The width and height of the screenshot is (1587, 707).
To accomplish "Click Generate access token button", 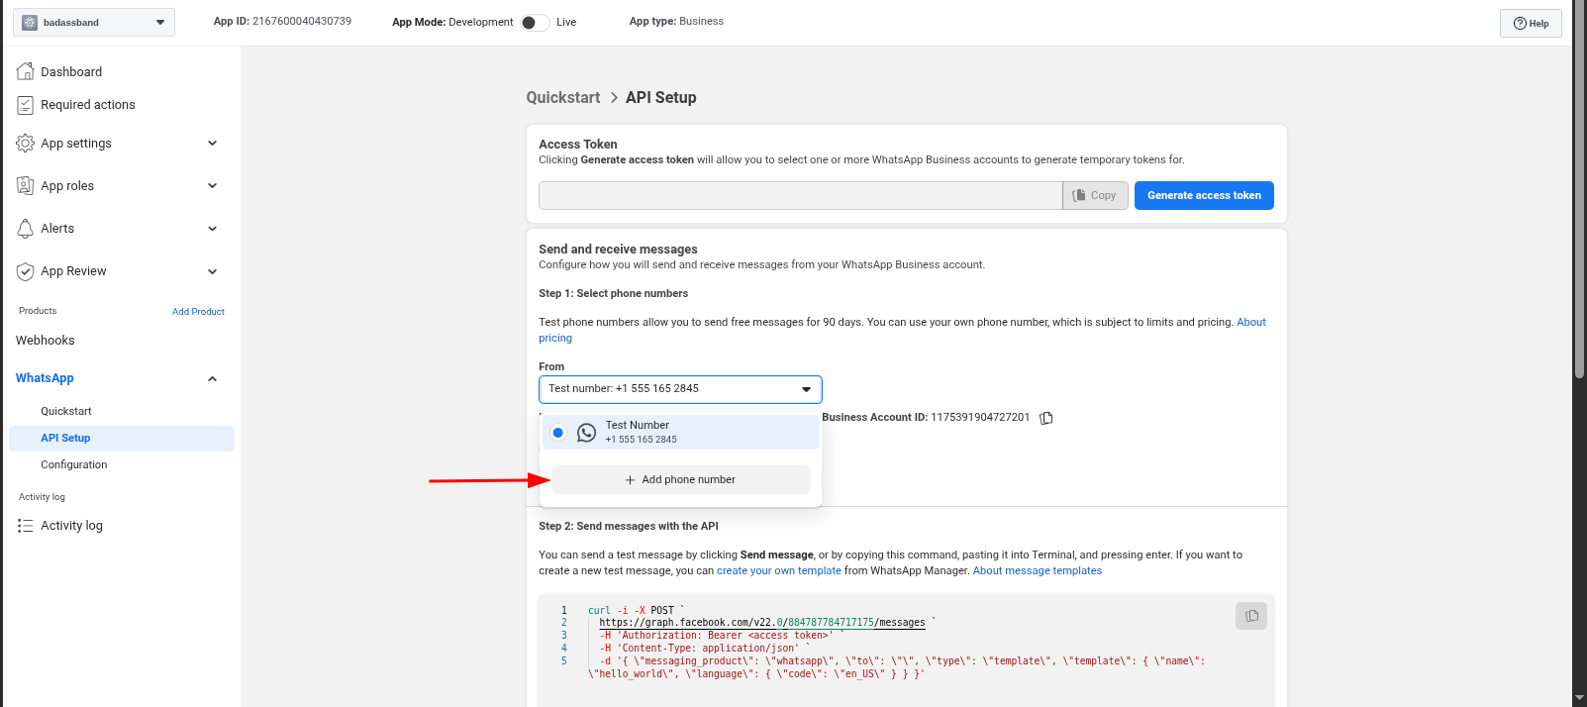I will click(1204, 196).
